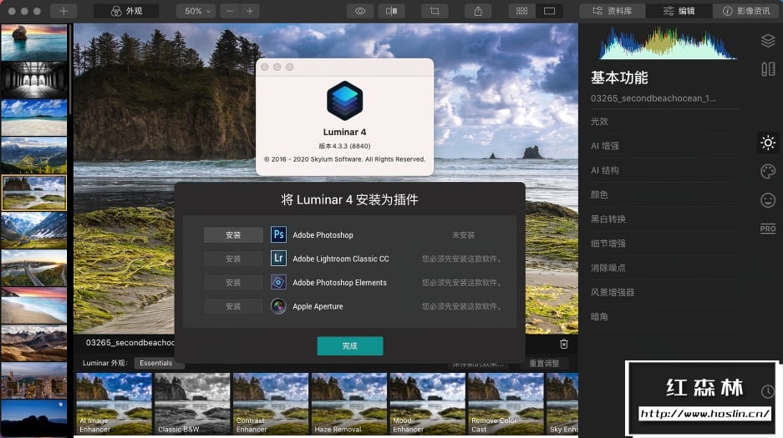
Task: Click the 重置调整 reset adjustments button
Action: click(544, 363)
